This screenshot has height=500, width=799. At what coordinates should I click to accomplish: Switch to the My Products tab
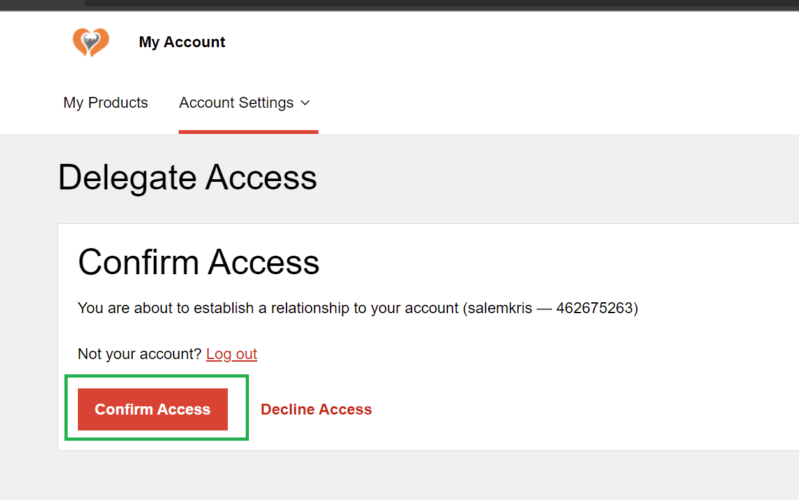click(x=105, y=103)
